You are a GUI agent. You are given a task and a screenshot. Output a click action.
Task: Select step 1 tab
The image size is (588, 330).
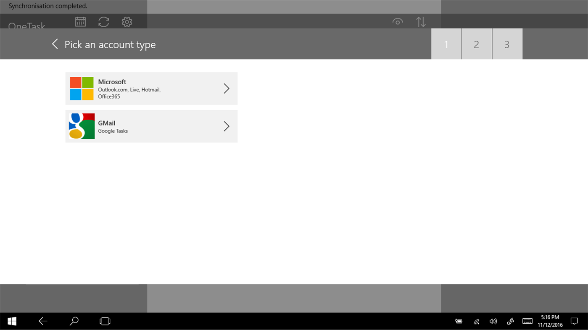(x=446, y=44)
